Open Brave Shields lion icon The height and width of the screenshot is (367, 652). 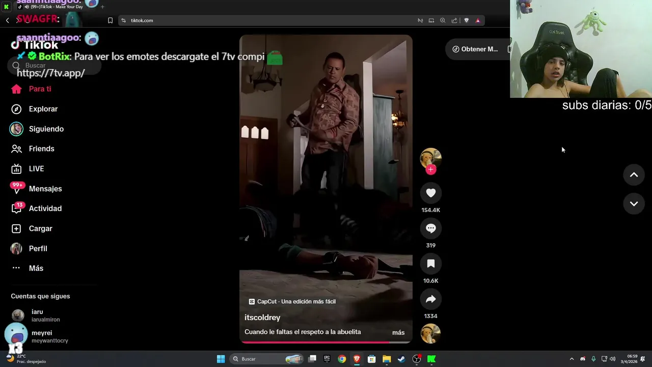pyautogui.click(x=466, y=20)
